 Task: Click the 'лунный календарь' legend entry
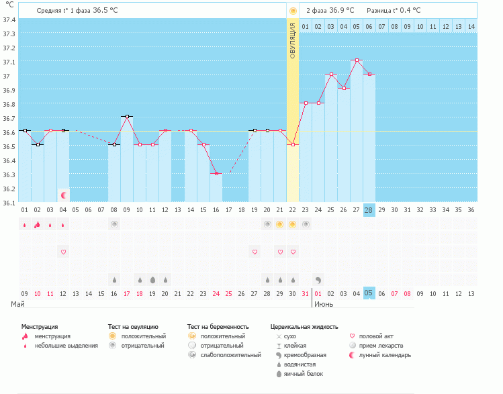pyautogui.click(x=384, y=355)
